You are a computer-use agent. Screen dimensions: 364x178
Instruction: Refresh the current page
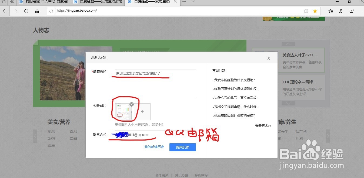[26, 11]
